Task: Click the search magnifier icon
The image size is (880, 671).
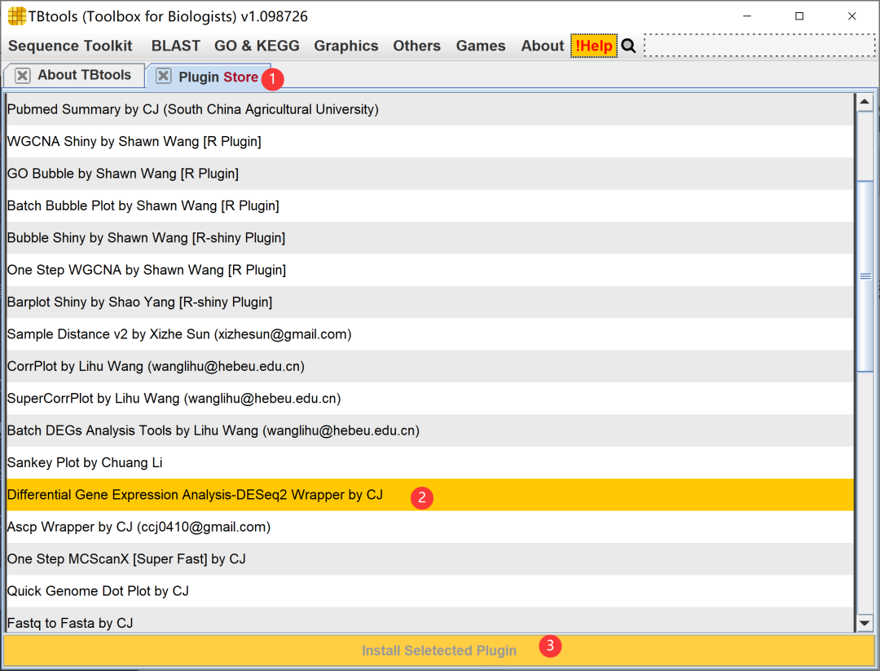Action: click(x=628, y=46)
